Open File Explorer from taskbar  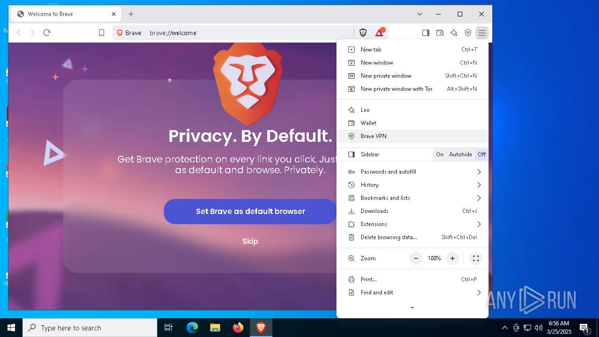(x=215, y=328)
